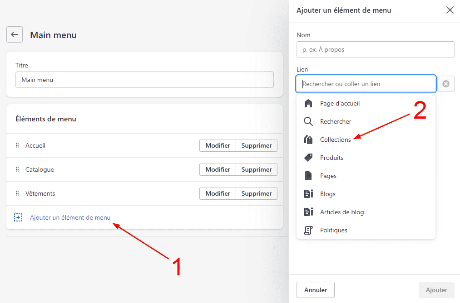
Task: Select Collections from the link options
Action: pos(335,139)
